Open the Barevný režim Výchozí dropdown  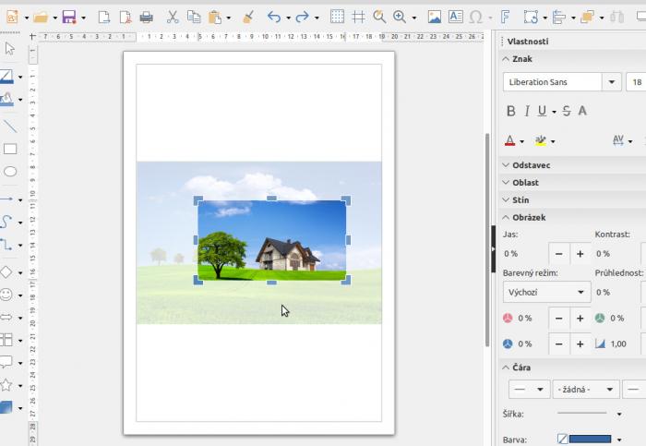click(546, 292)
